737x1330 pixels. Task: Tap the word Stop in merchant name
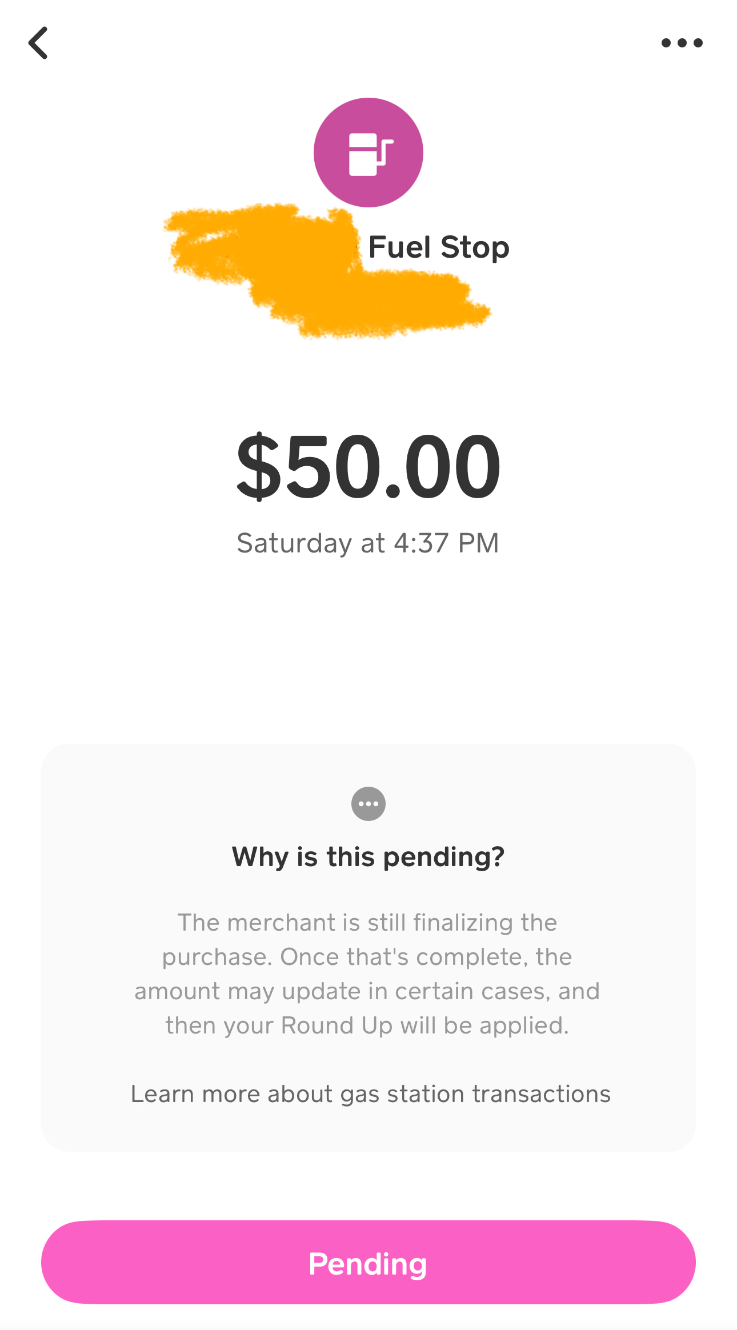tap(475, 247)
